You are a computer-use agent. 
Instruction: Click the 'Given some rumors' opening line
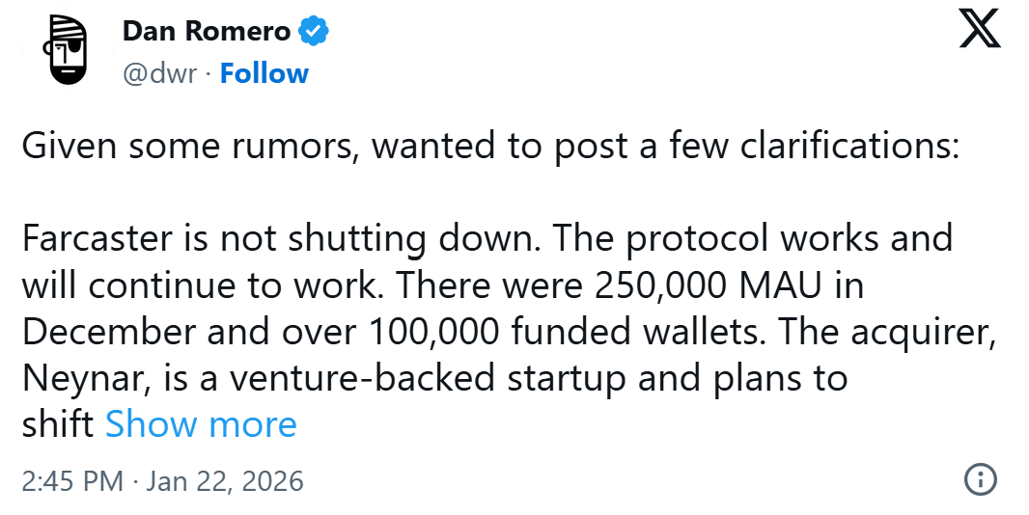tap(489, 147)
